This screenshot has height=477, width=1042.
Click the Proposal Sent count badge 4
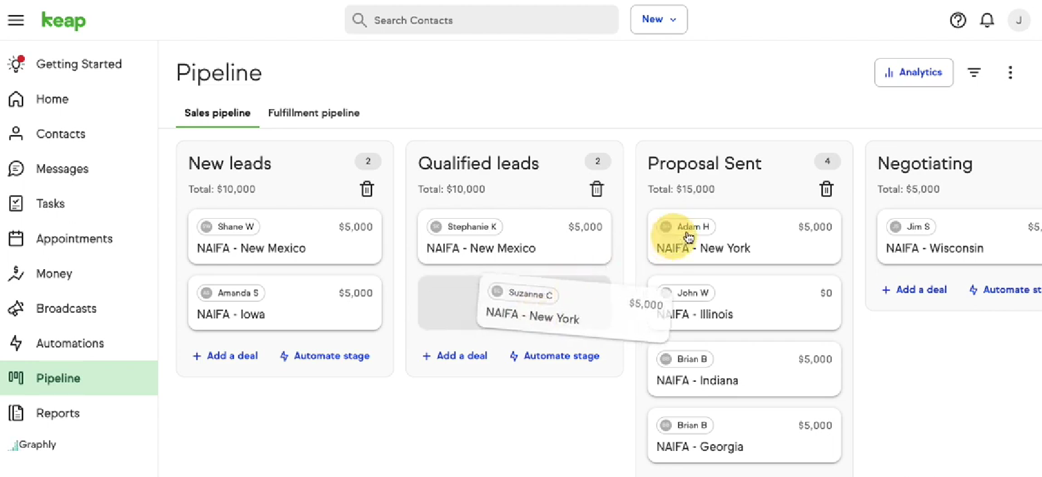tap(827, 161)
